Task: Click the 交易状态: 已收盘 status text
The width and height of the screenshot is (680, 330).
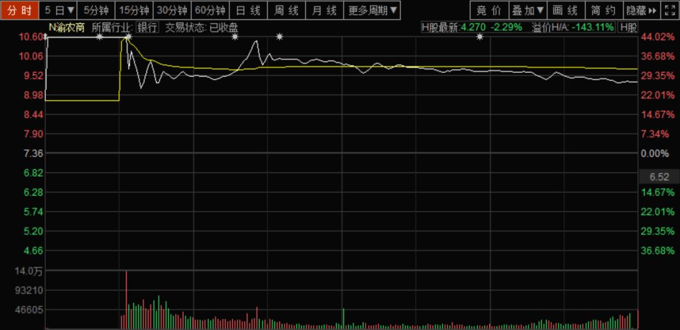Action: pos(201,28)
